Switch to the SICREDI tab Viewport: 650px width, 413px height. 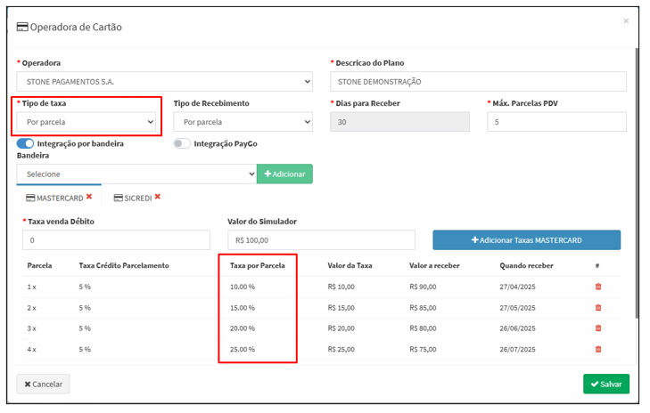[x=132, y=198]
